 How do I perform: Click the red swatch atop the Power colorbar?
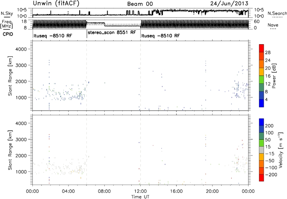coord(262,48)
